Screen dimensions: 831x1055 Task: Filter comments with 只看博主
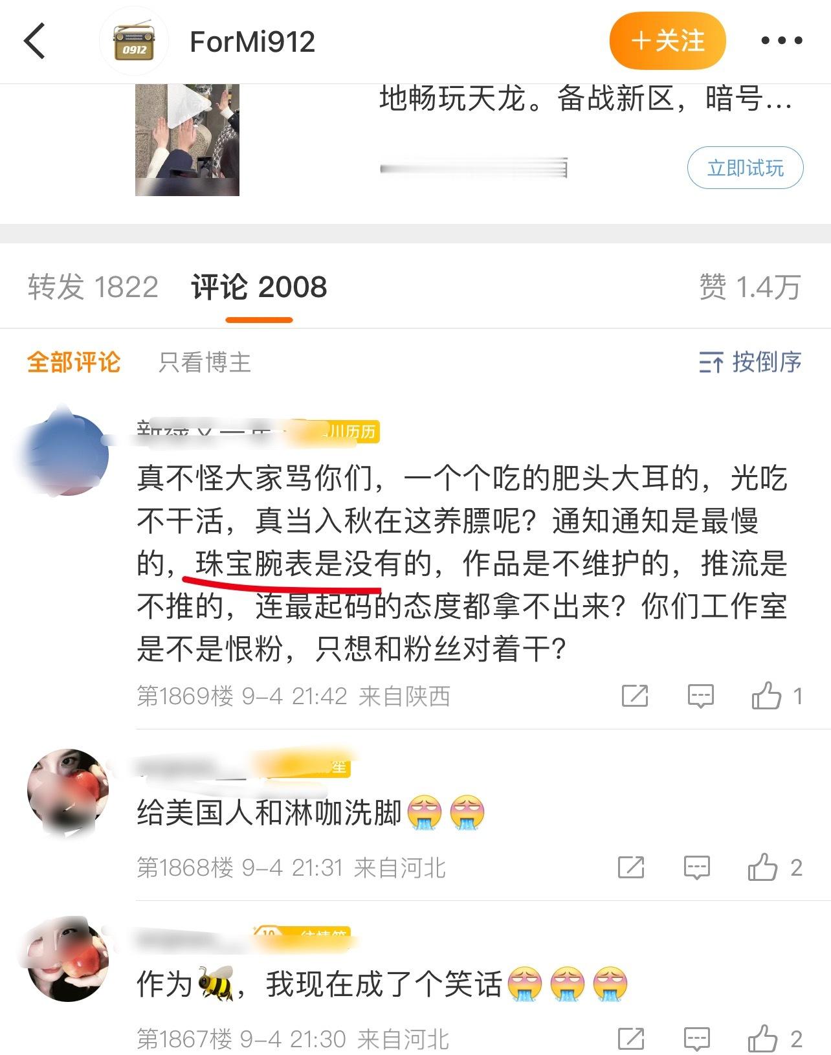click(x=205, y=362)
